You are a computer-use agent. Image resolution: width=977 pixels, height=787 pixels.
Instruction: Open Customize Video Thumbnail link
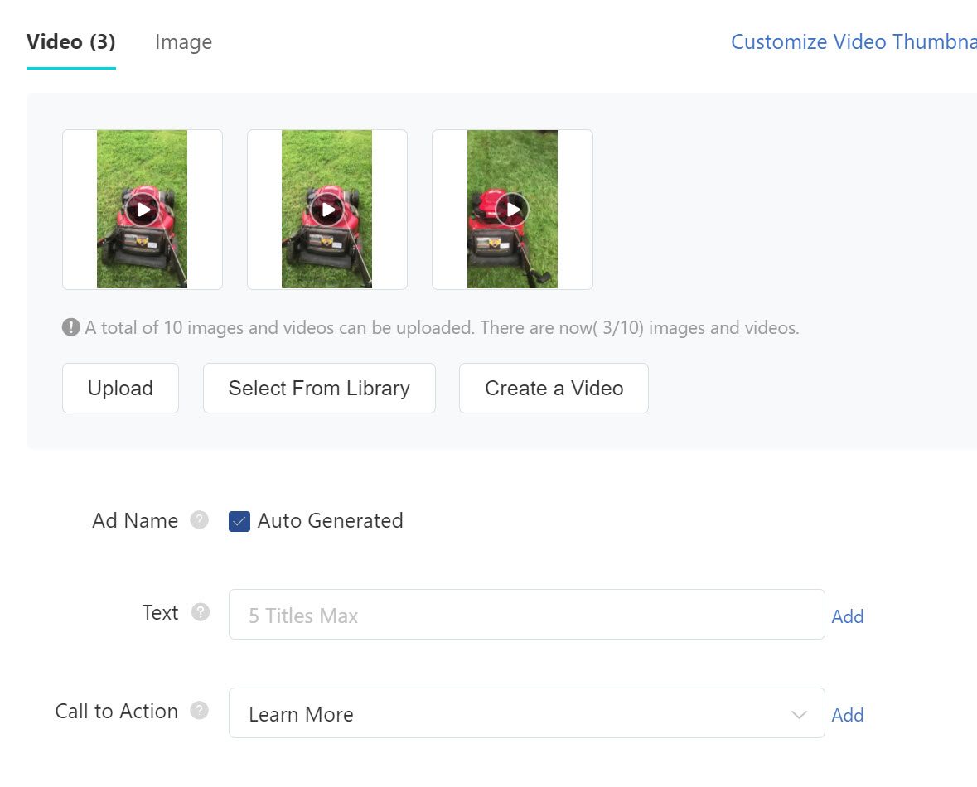pos(853,41)
